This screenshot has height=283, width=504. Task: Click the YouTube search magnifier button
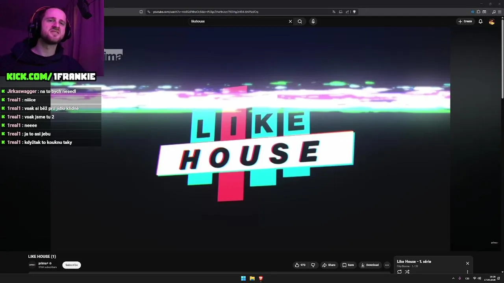[x=300, y=22]
